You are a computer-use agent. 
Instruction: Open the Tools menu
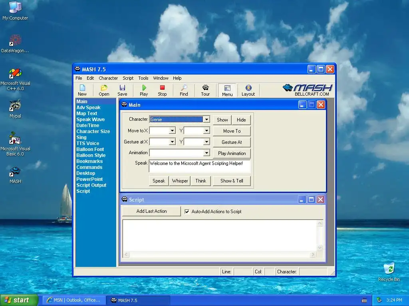pyautogui.click(x=143, y=78)
